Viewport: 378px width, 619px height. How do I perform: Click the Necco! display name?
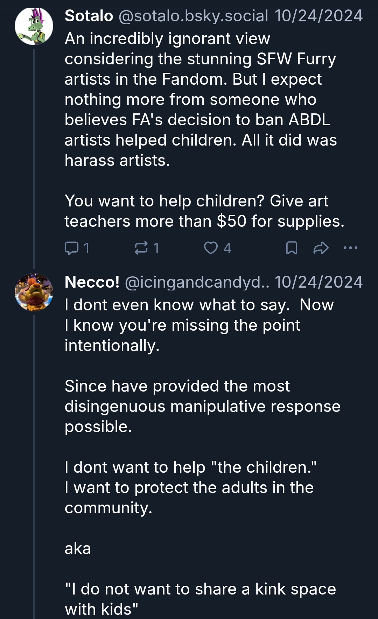92,282
